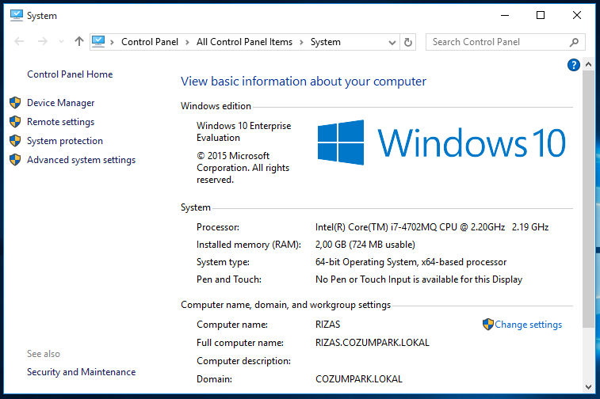
Task: Click 'View basic information about your computer' heading
Action: (304, 82)
